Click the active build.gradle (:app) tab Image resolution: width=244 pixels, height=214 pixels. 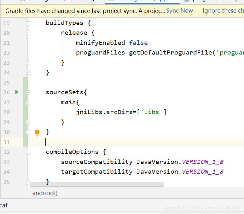tap(142, 2)
